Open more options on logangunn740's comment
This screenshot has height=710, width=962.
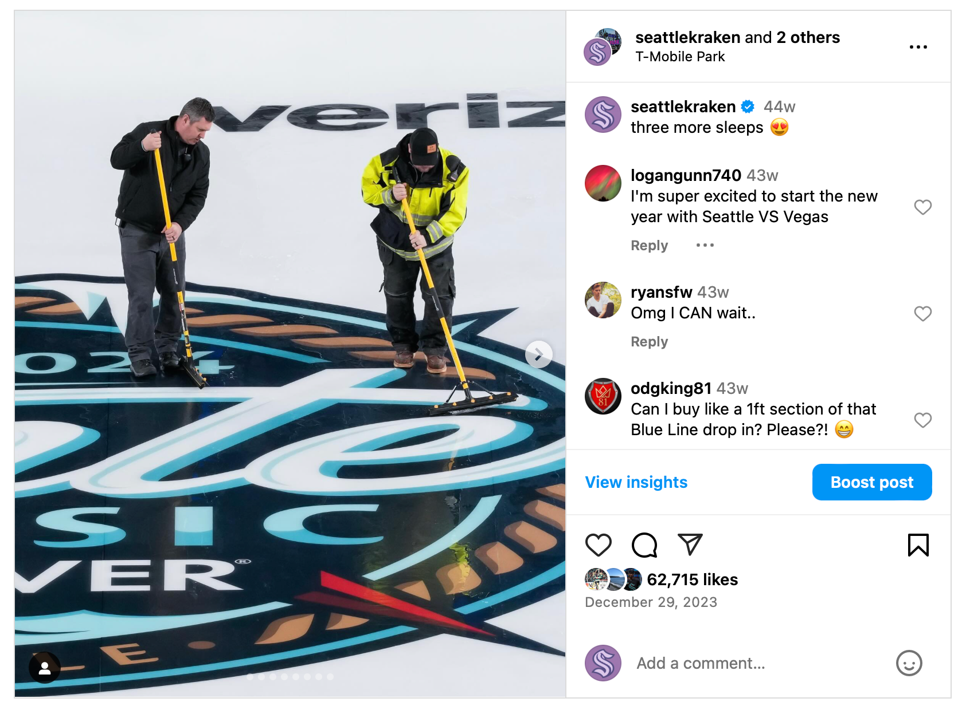coord(705,245)
